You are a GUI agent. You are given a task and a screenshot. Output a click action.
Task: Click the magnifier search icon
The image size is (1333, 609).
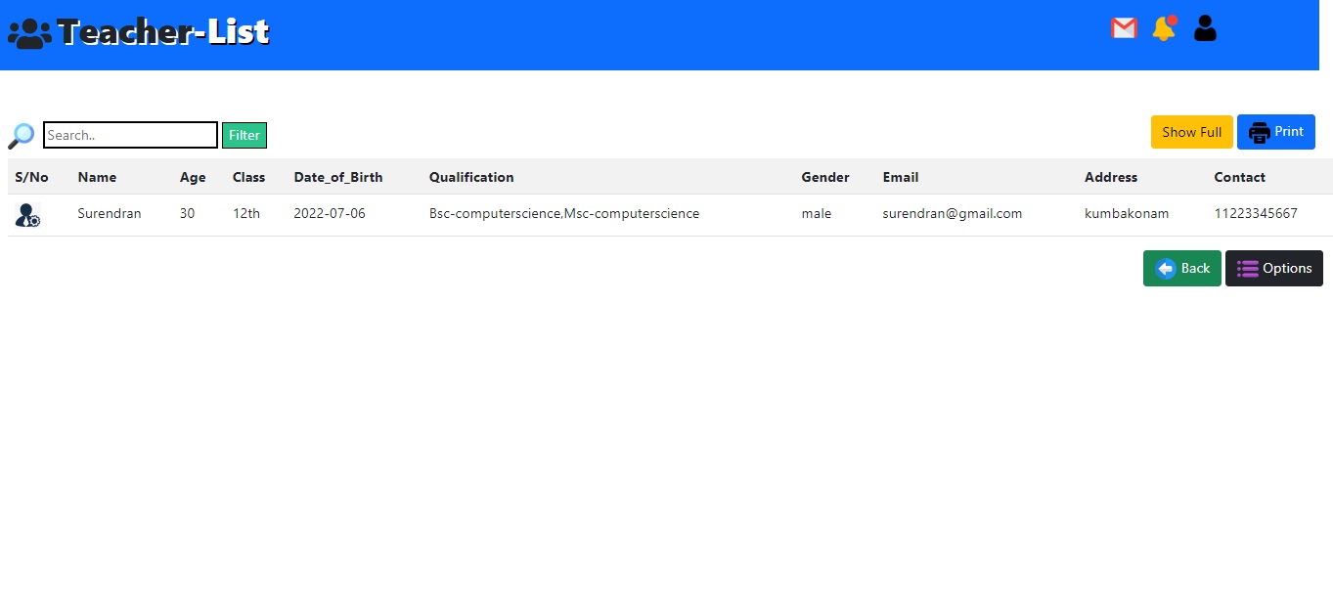20,135
